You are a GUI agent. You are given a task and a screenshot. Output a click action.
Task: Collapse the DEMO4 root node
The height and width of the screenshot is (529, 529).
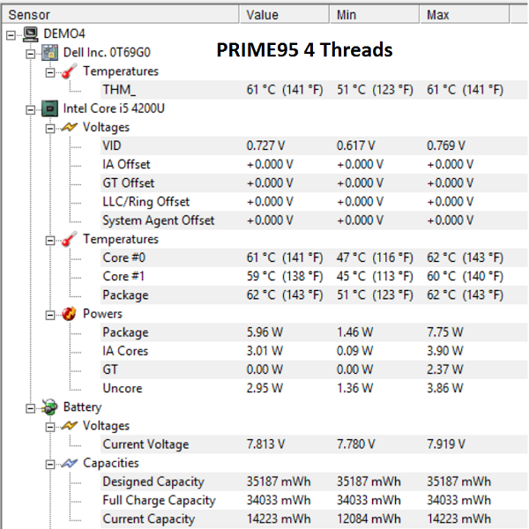coord(11,34)
